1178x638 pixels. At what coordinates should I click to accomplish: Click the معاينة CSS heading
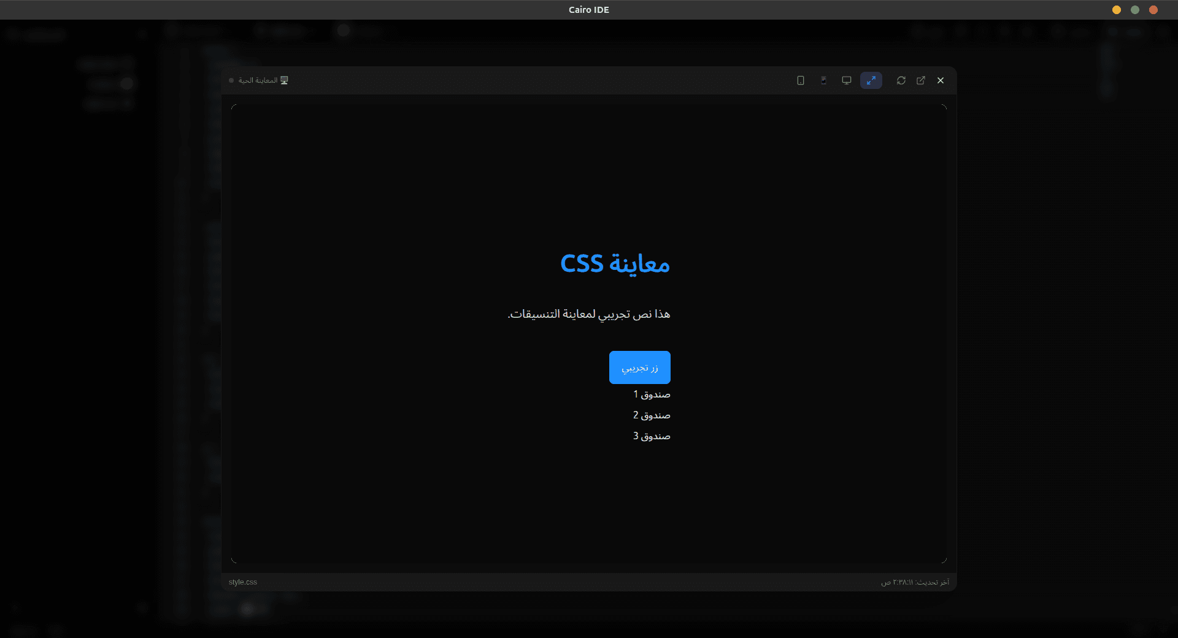tap(615, 264)
